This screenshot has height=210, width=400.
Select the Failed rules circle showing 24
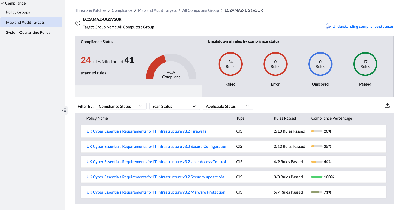point(230,64)
